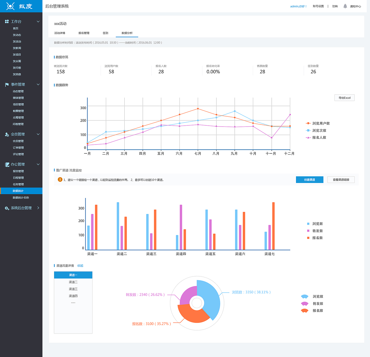Click the 系统后台管理 gears icon
This screenshot has height=357, width=370.
(7, 208)
